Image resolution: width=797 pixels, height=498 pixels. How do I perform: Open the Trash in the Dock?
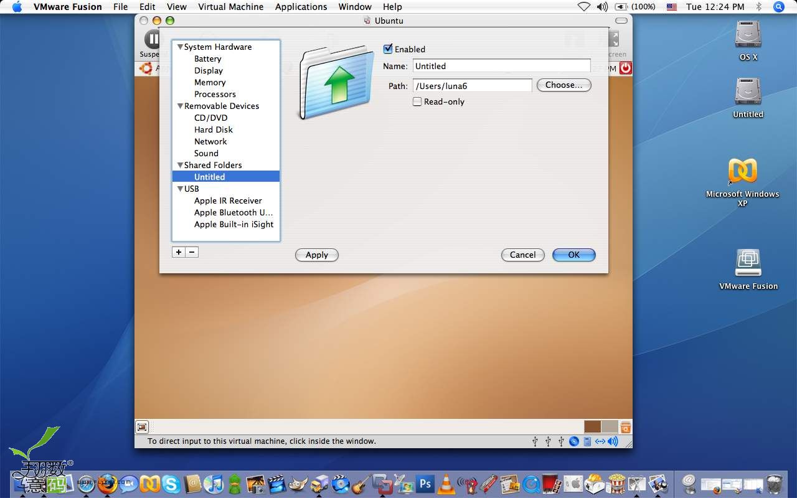pos(774,484)
